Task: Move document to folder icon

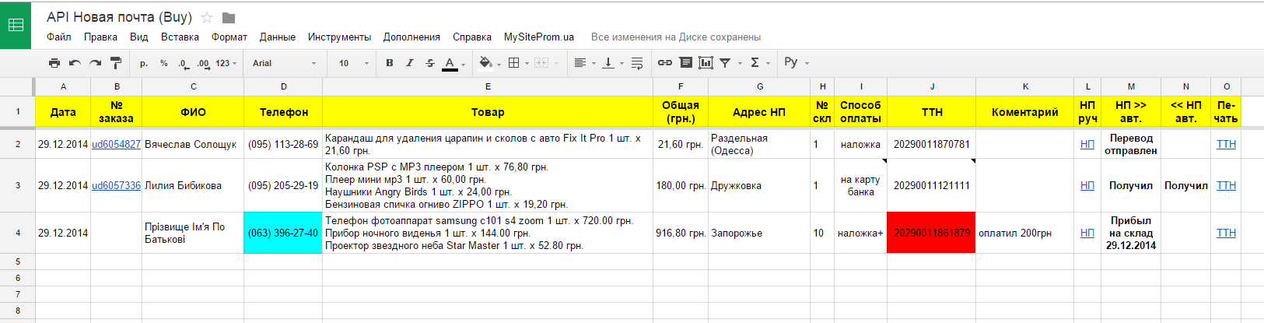Action: point(229,17)
